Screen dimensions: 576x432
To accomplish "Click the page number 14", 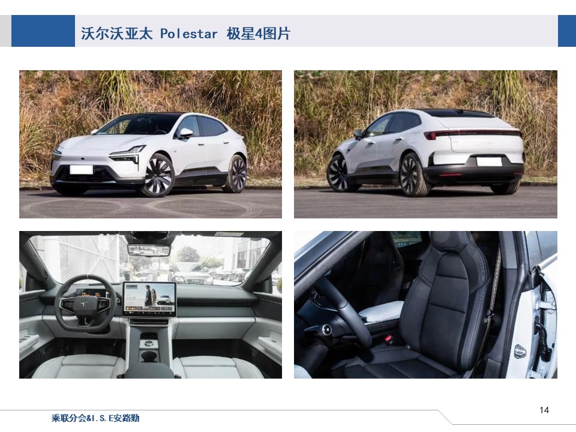I will click(x=544, y=410).
